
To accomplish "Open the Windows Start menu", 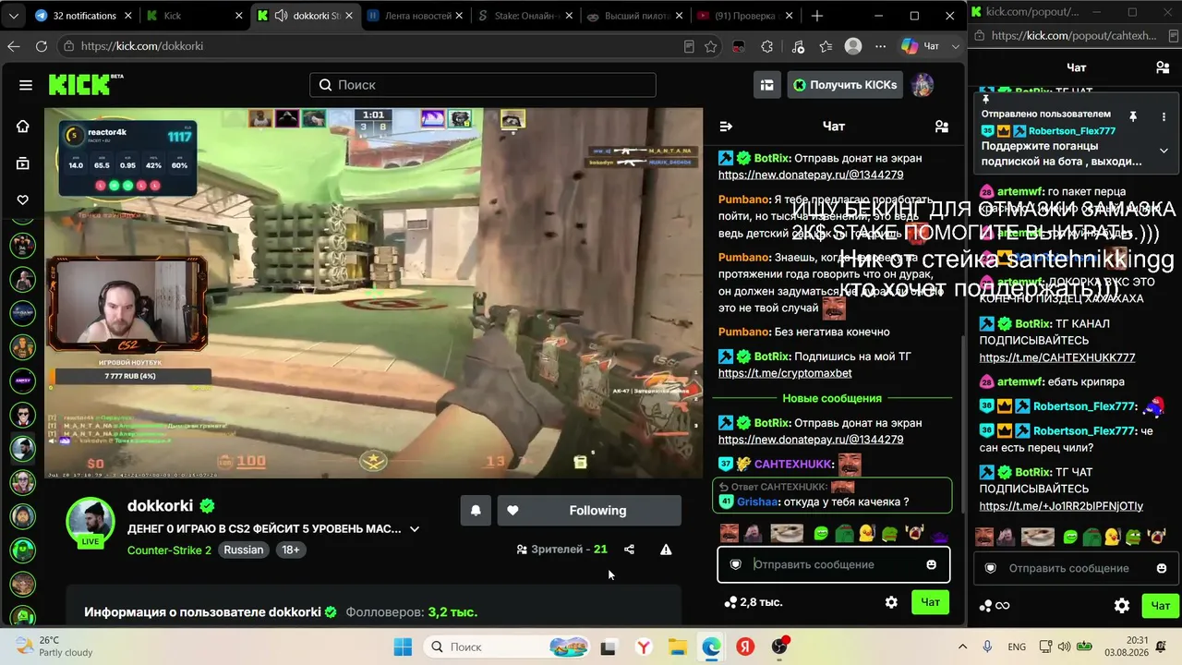I will click(403, 647).
